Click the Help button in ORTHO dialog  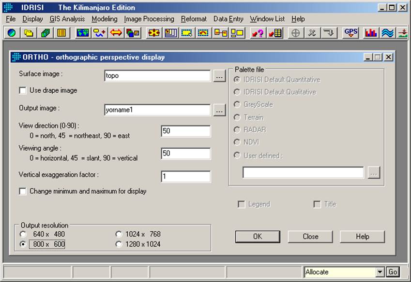coord(363,237)
